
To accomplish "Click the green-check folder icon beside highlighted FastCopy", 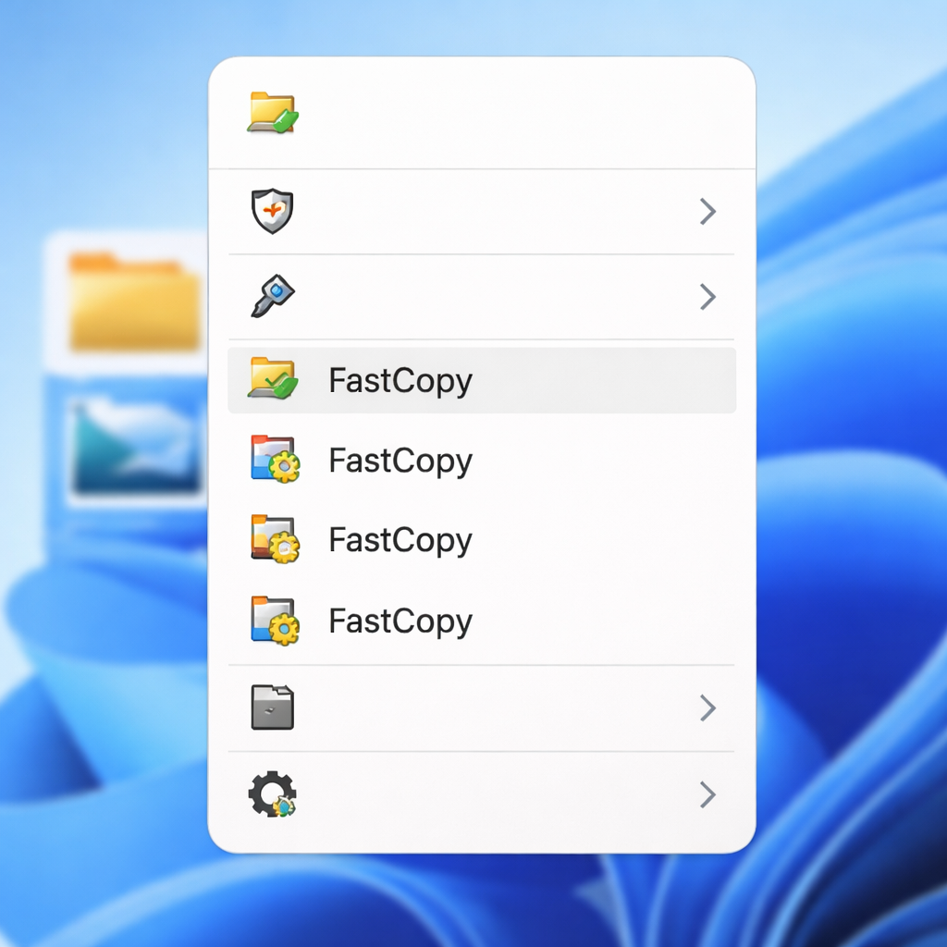I will [272, 379].
